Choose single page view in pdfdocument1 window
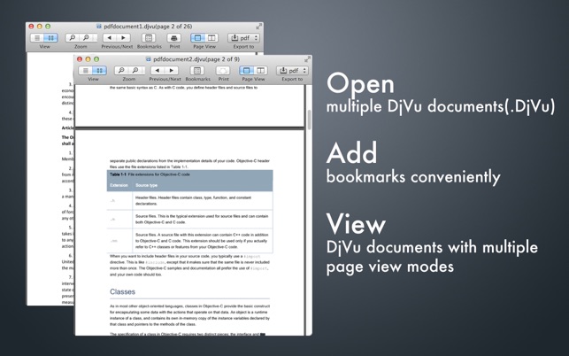Screen dimensions: 569x356 tap(197, 37)
